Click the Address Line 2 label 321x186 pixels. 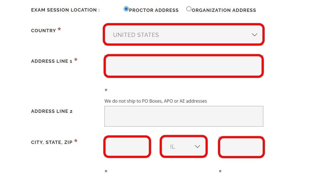52,111
